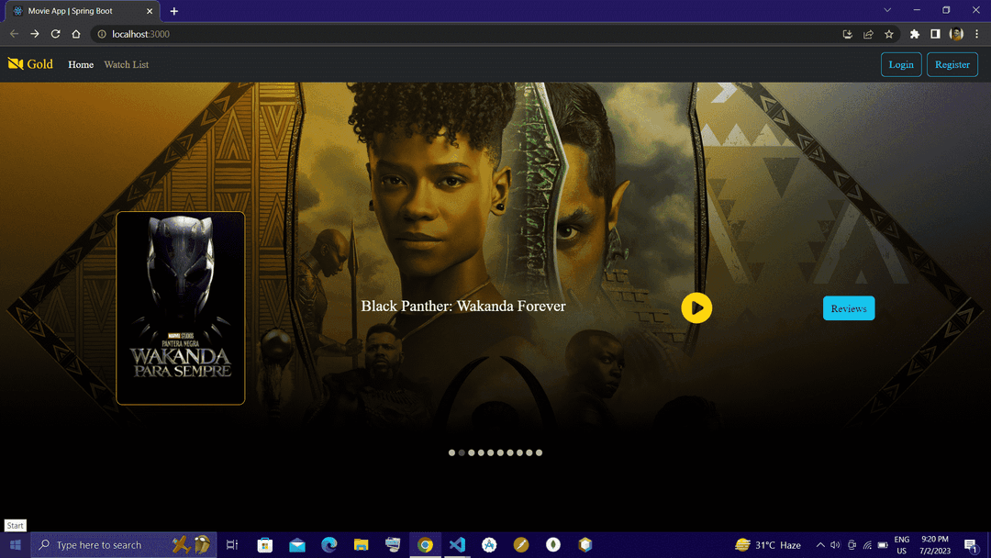The width and height of the screenshot is (991, 558).
Task: Reload the localhost page
Action: tap(56, 34)
